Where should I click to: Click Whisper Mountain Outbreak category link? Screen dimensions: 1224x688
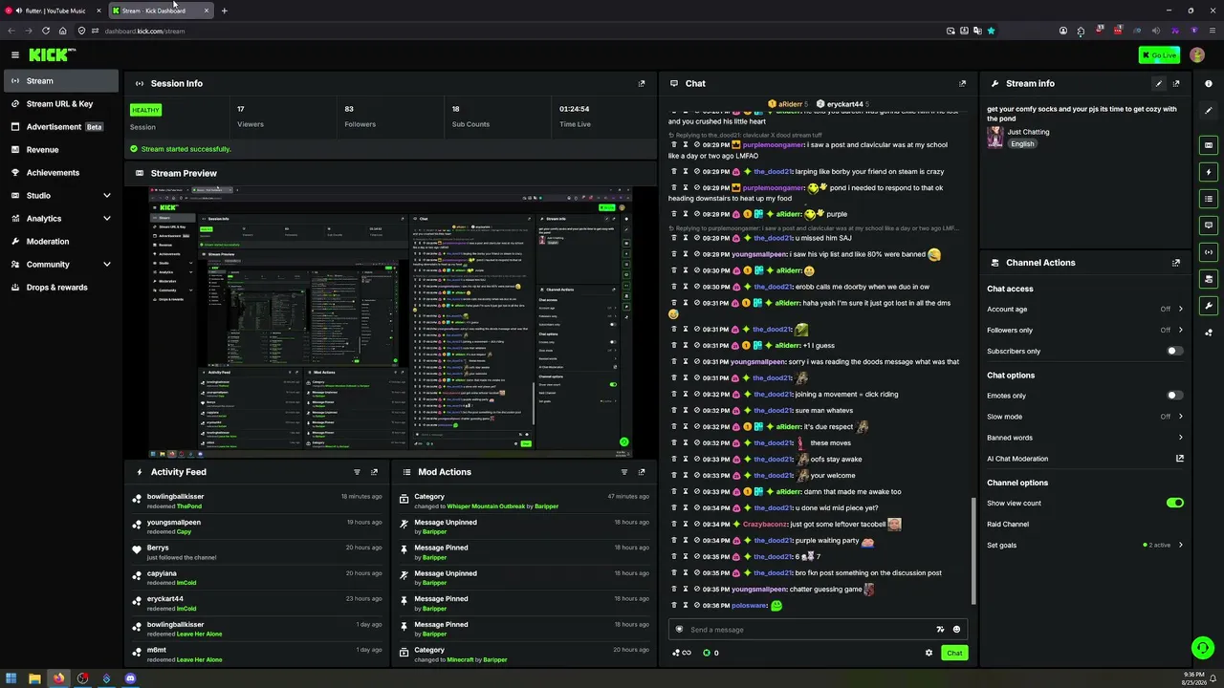click(490, 506)
